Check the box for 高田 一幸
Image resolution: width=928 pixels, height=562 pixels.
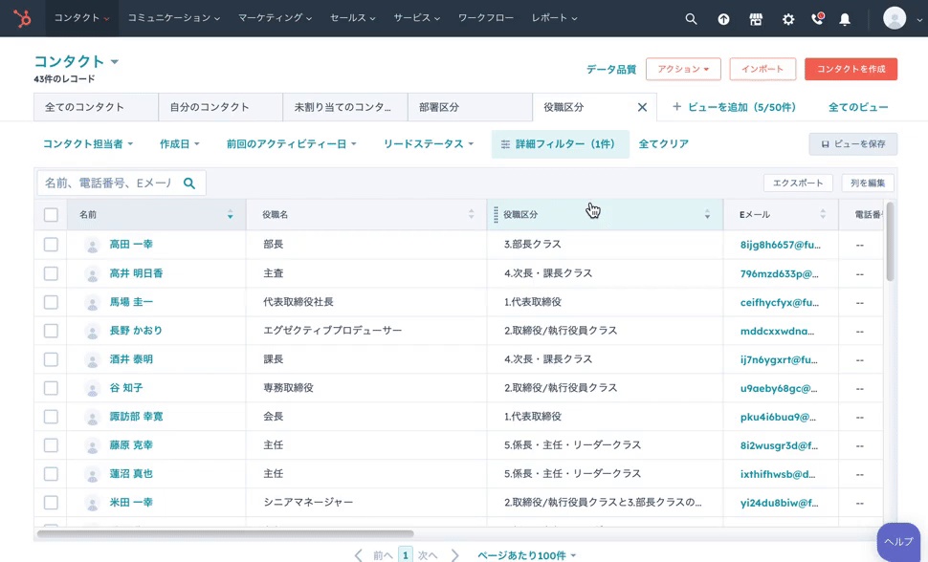click(x=51, y=245)
